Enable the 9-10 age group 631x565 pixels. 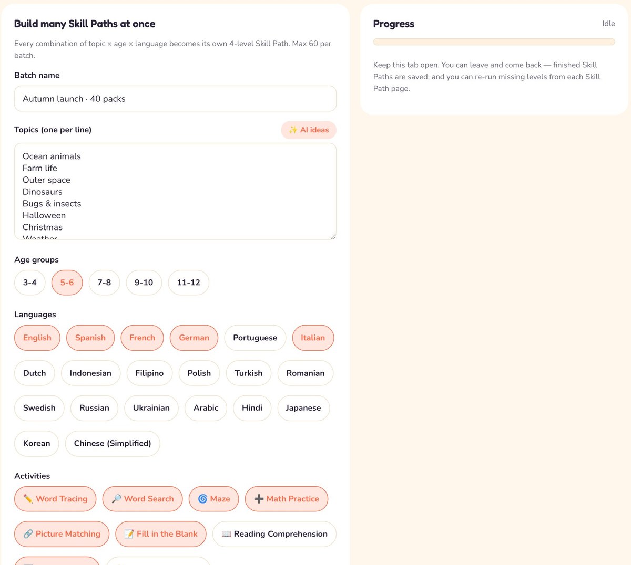(144, 282)
